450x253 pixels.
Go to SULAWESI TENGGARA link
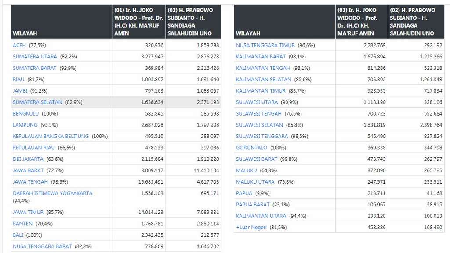coord(261,136)
